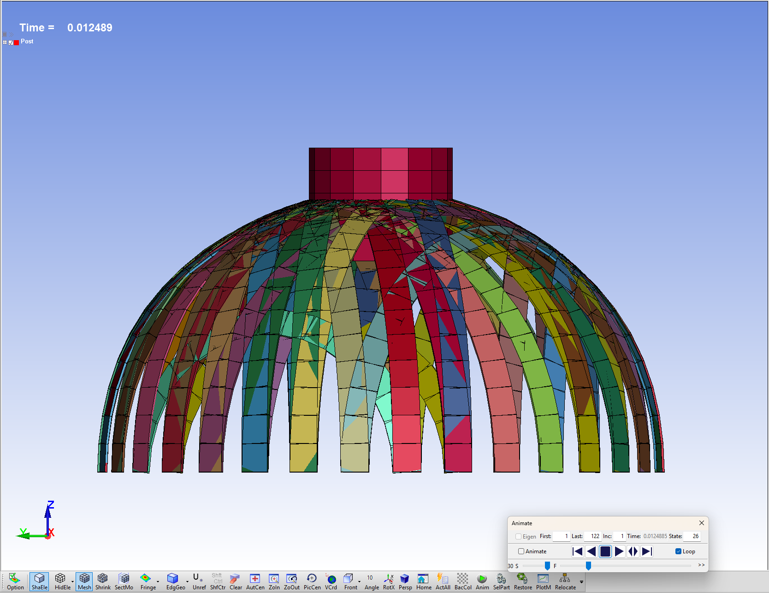This screenshot has width=769, height=593.
Task: Click the AutCen auto-center icon
Action: (x=255, y=581)
